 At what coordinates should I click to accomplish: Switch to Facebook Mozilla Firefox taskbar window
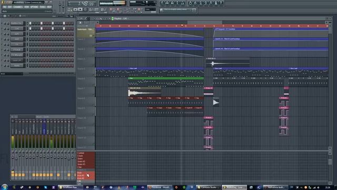[x=159, y=187]
